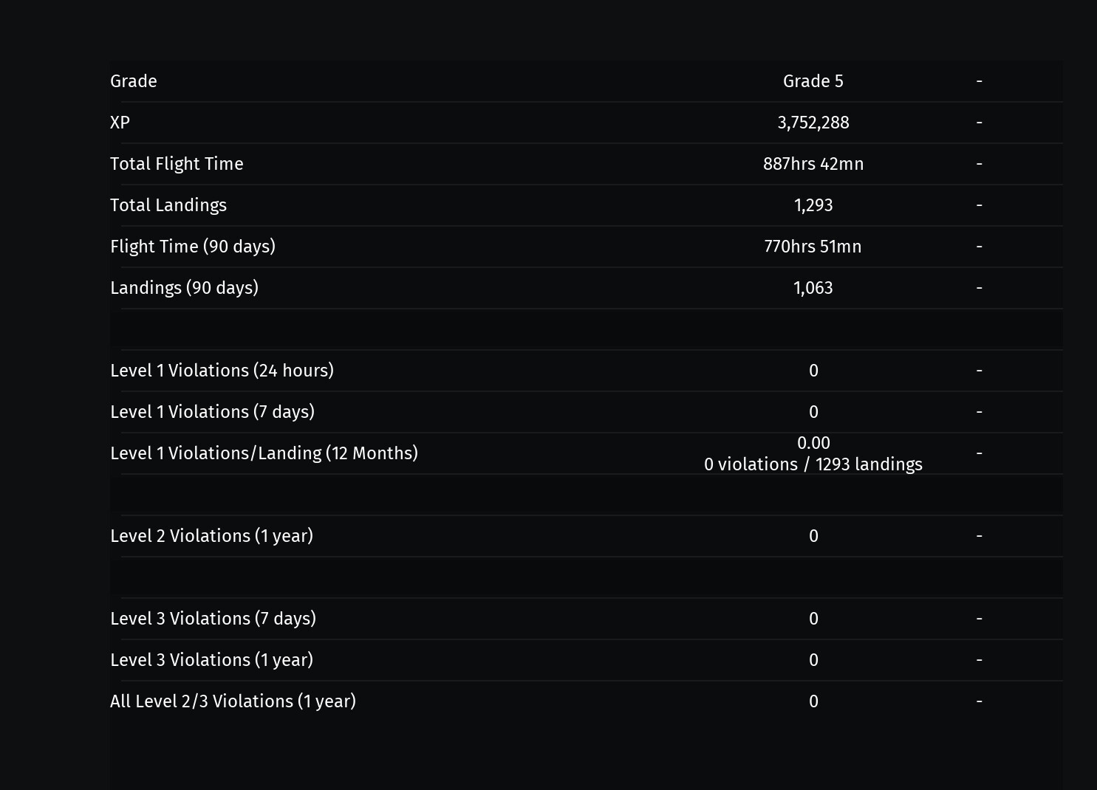Screen dimensions: 1097x790
Task: Select the XP value 3,752,288
Action: (813, 123)
